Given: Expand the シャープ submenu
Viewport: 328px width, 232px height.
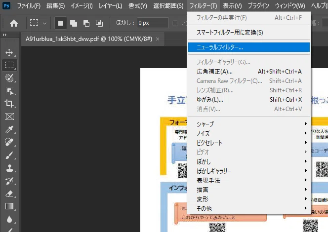Looking at the screenshot, I should [249, 124].
